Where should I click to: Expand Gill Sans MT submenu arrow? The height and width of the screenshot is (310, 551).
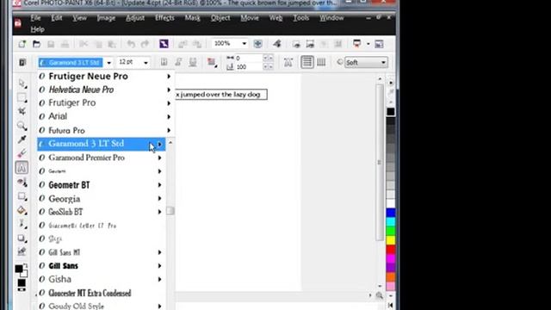coord(159,252)
